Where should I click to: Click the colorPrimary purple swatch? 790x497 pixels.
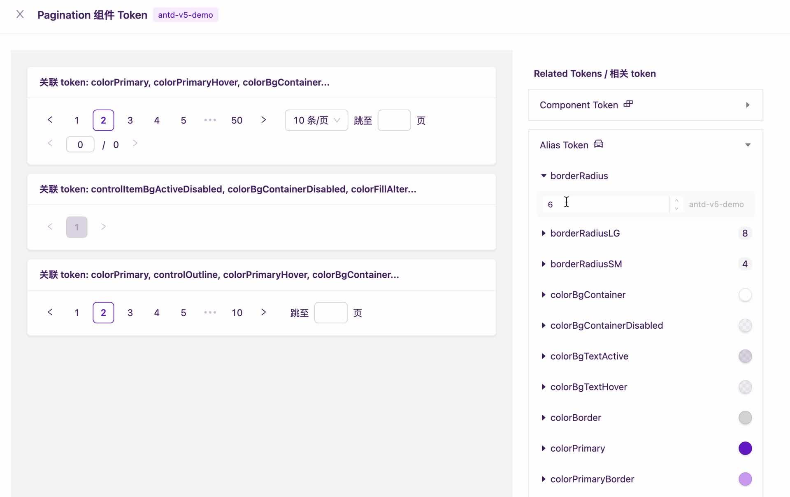[x=745, y=448]
